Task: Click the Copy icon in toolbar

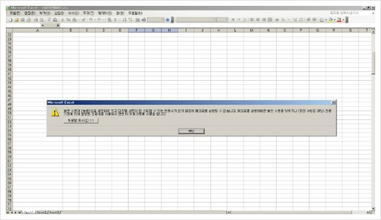Action: click(x=68, y=20)
